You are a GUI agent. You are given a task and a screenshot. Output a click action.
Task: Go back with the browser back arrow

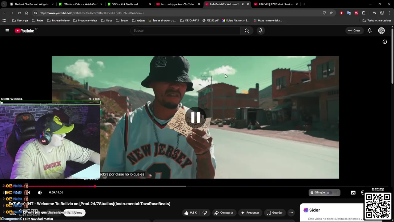[x=4, y=13]
